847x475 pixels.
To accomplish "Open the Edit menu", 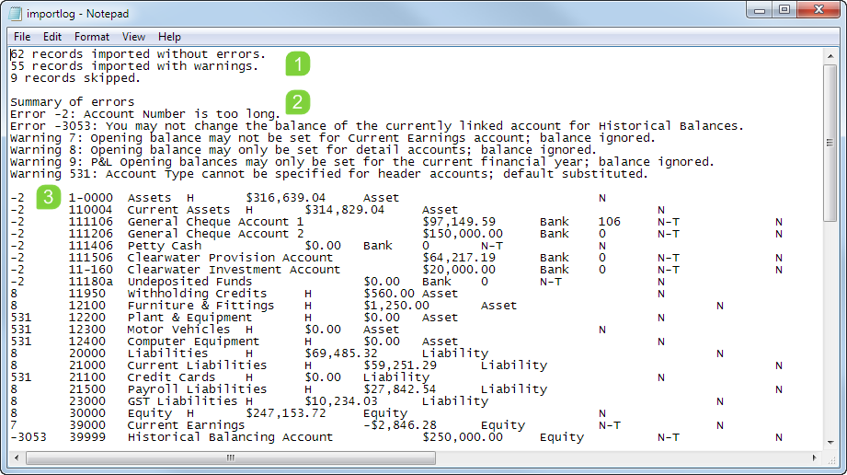I will tap(52, 37).
